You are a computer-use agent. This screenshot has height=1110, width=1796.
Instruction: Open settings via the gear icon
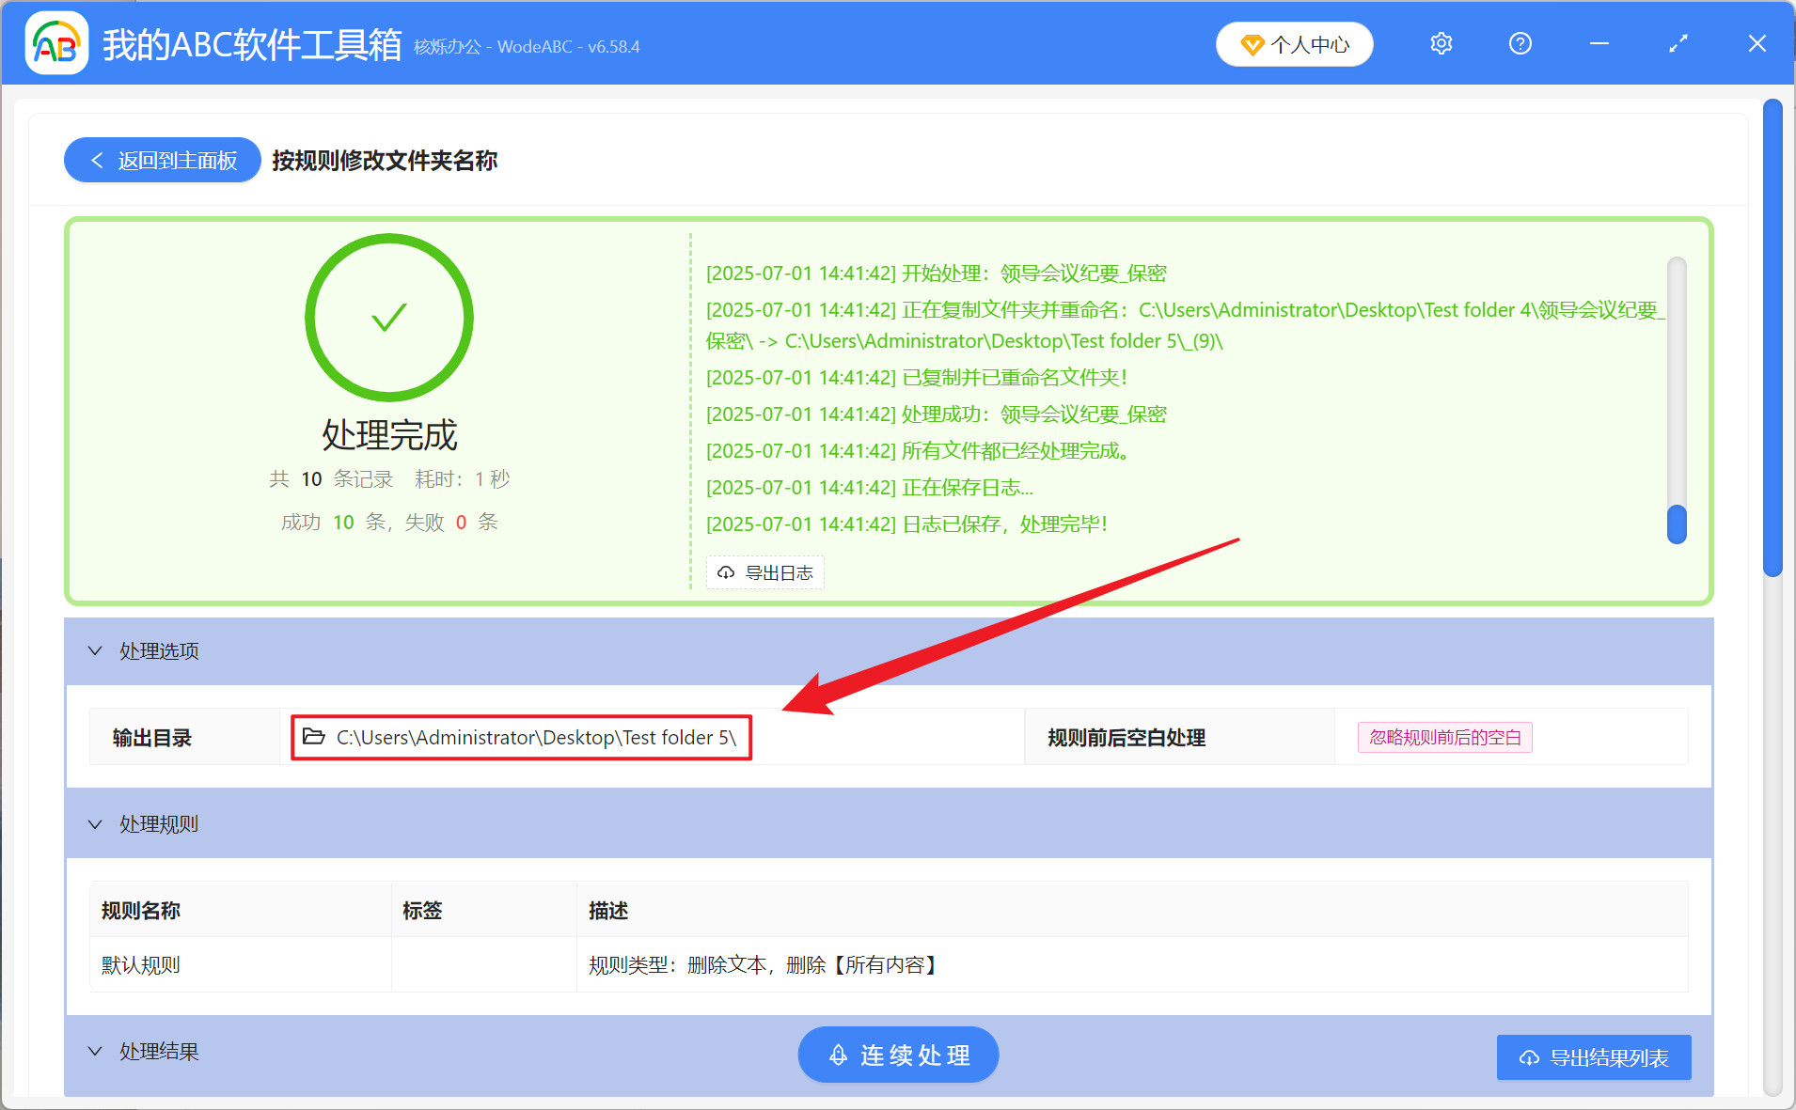point(1441,43)
